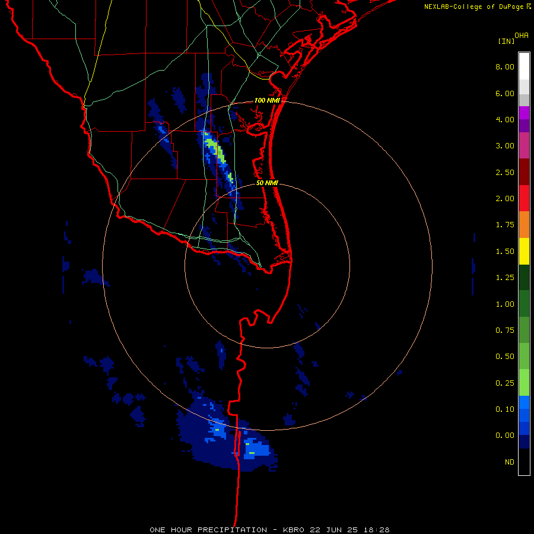Select the ND legend label
The image size is (534, 534).
pyautogui.click(x=510, y=462)
